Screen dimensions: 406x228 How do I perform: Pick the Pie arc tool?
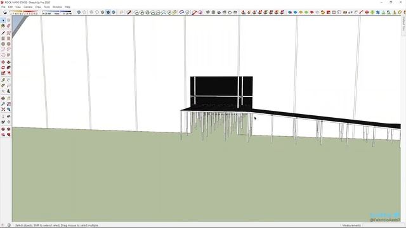8,55
